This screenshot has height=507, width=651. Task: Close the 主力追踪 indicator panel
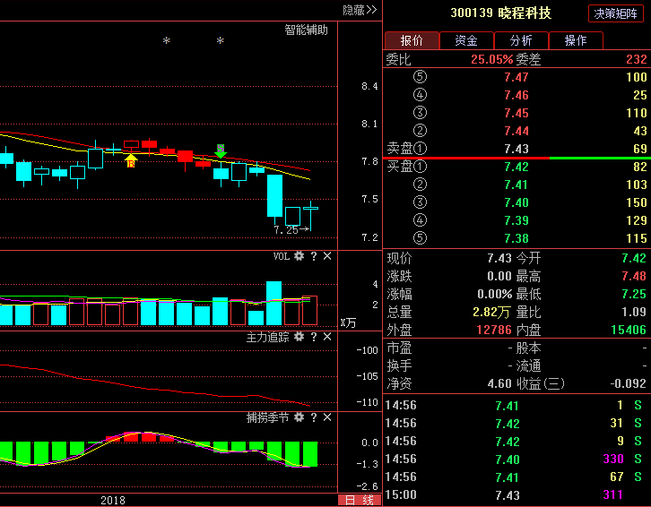click(x=327, y=337)
